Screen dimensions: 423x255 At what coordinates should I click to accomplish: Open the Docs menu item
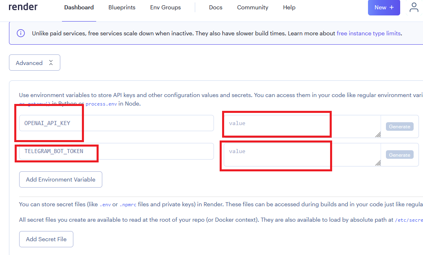pos(216,8)
